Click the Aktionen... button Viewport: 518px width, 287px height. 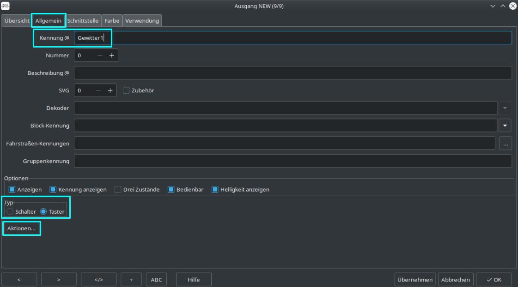(21, 229)
